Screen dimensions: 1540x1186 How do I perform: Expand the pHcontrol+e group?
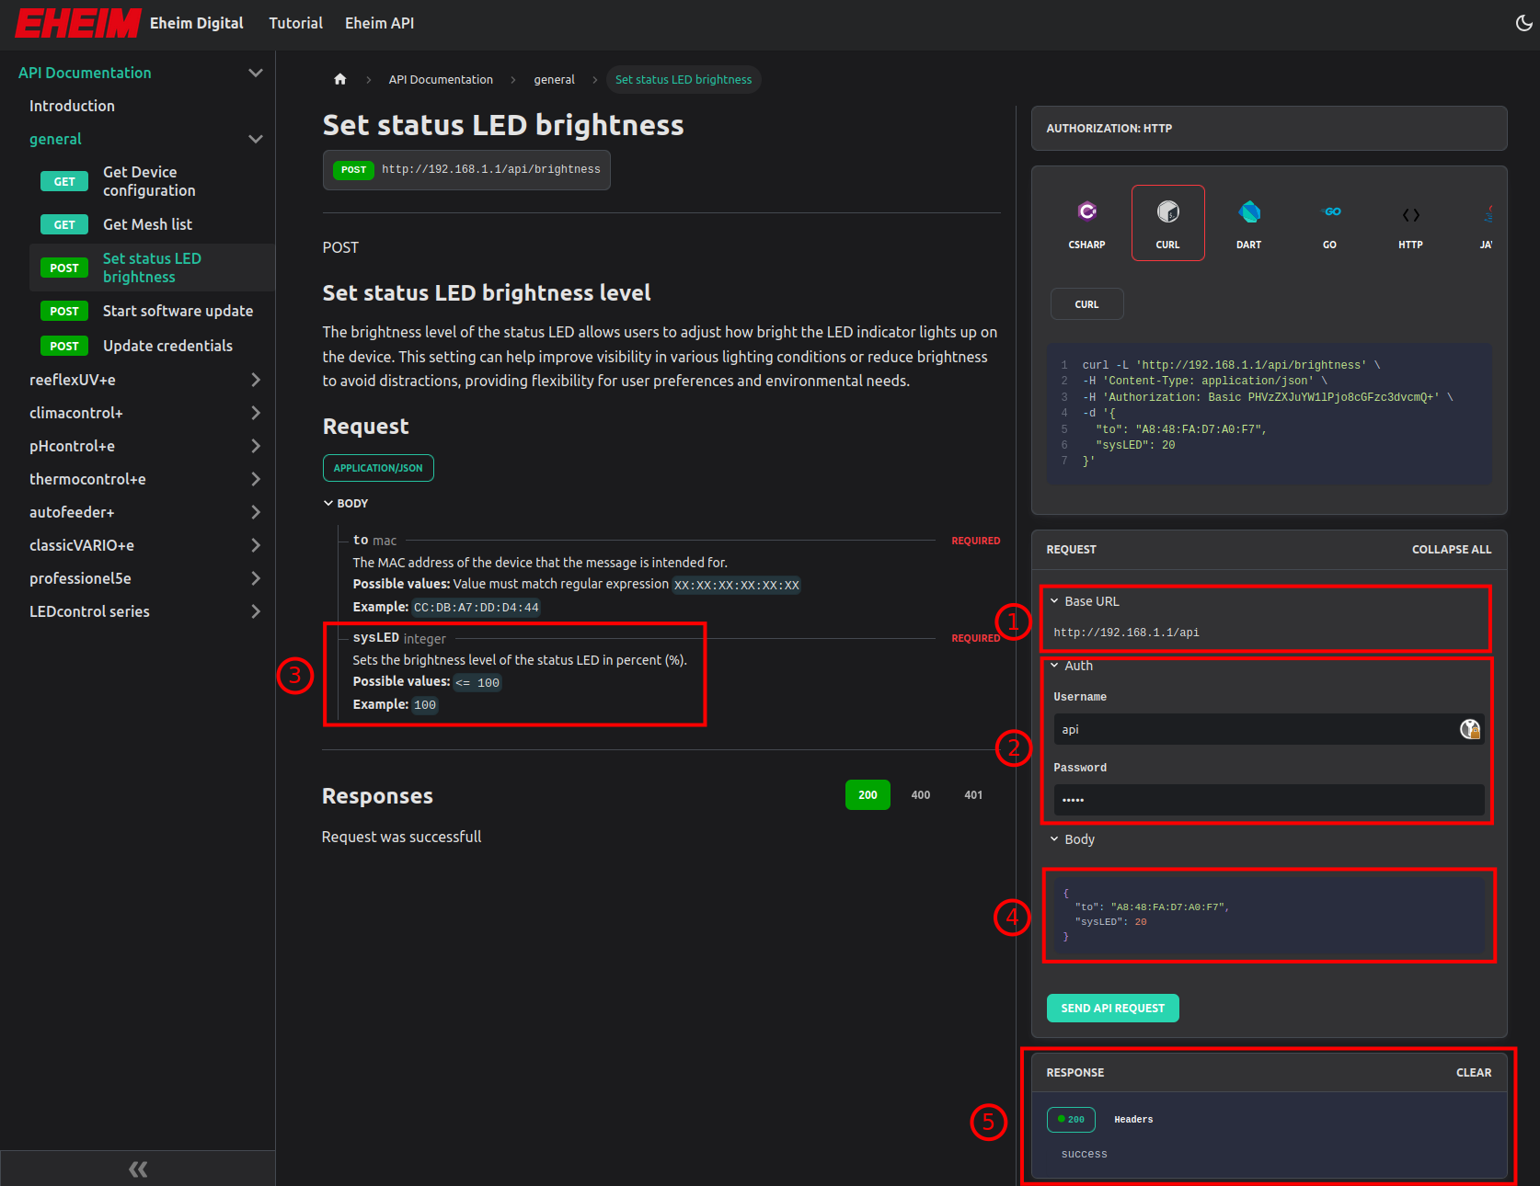tap(256, 446)
